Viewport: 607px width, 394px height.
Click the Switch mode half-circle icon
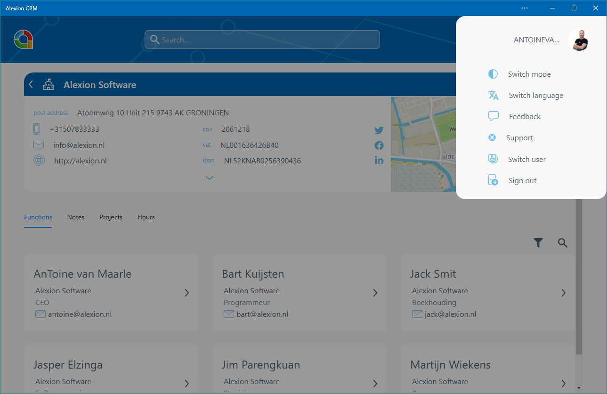coord(493,74)
